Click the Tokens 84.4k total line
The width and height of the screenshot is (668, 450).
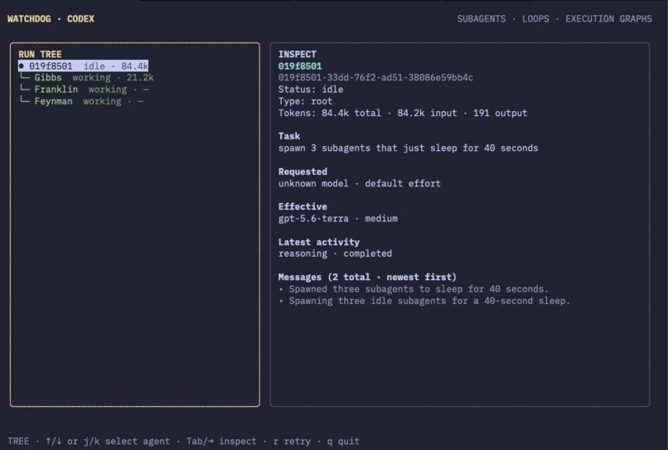[403, 113]
